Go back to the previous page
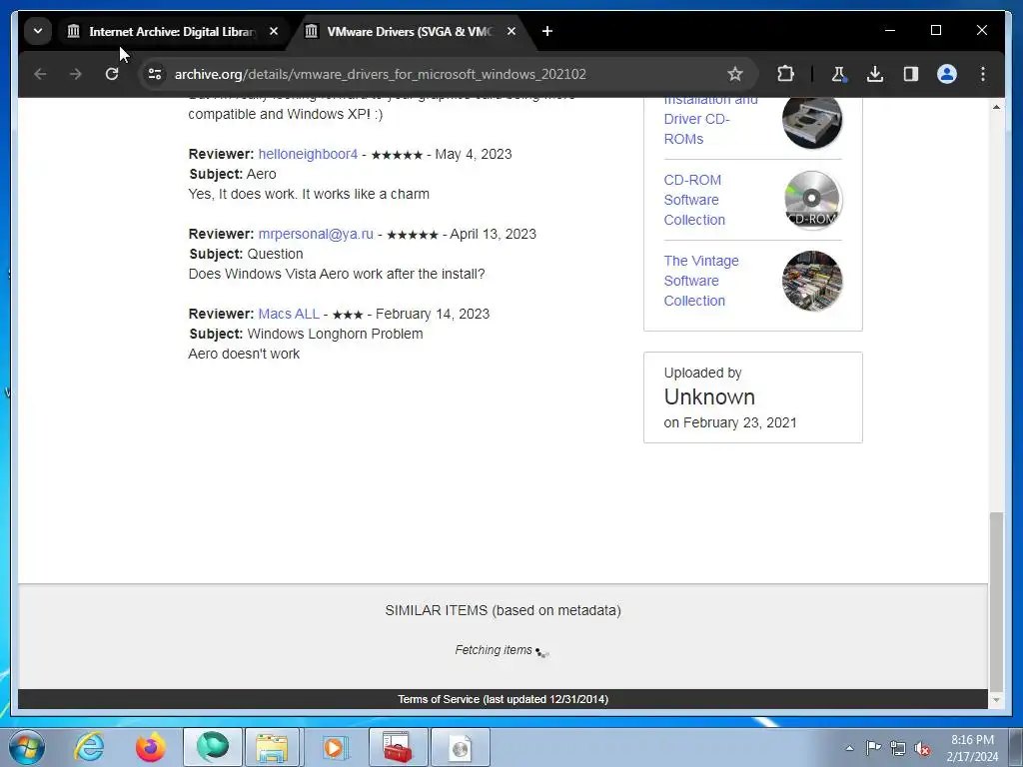The height and width of the screenshot is (767, 1023). (40, 74)
